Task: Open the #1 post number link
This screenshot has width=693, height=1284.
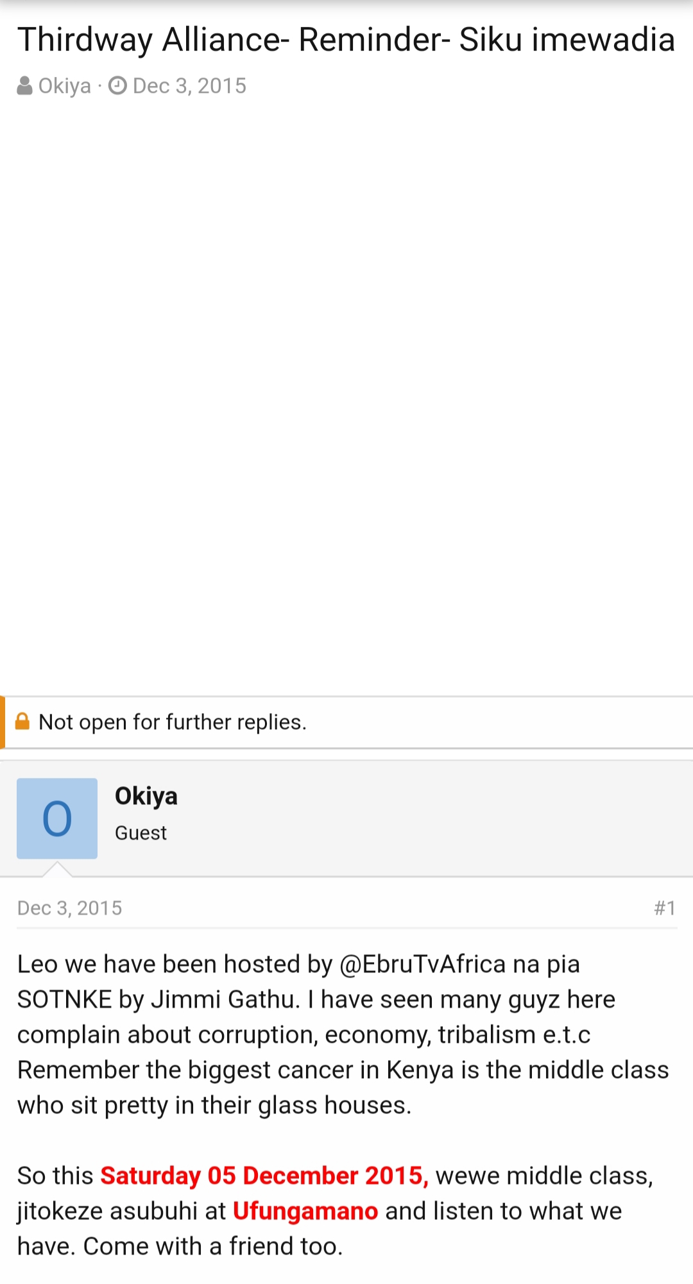Action: pos(665,908)
